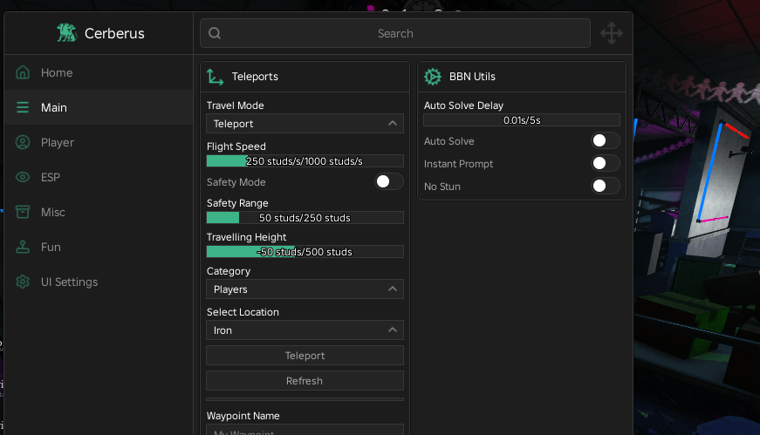Click the magnifier icon in search bar

(x=215, y=33)
